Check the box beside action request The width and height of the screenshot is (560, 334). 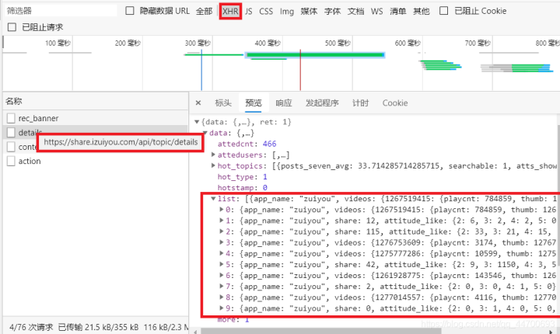coord(11,161)
